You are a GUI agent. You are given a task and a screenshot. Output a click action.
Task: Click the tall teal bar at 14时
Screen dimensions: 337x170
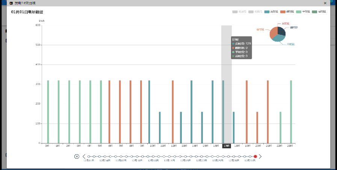(x=192, y=112)
